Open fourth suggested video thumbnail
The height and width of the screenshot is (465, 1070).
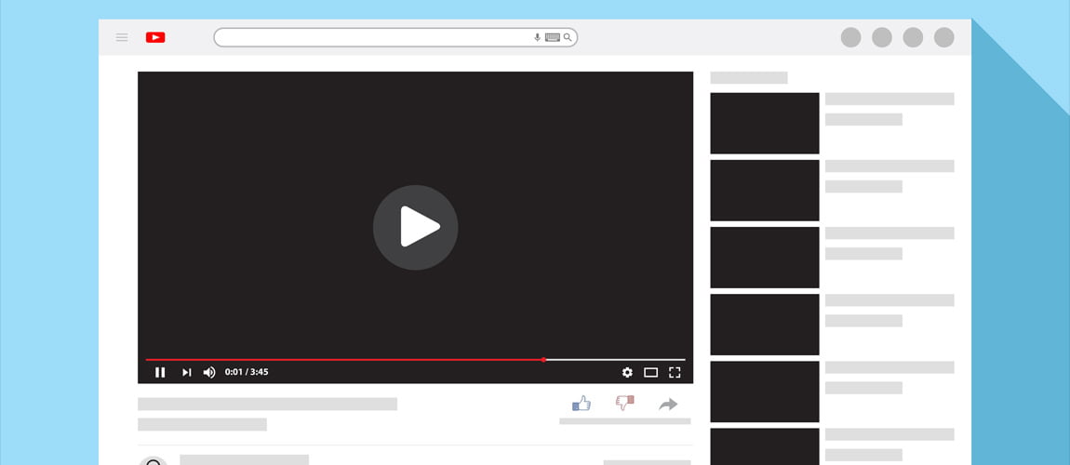pos(764,325)
